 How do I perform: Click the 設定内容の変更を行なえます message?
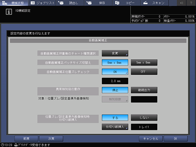tap(30, 33)
